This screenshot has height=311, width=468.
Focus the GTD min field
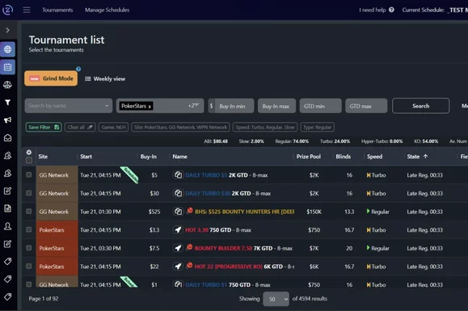tap(321, 106)
